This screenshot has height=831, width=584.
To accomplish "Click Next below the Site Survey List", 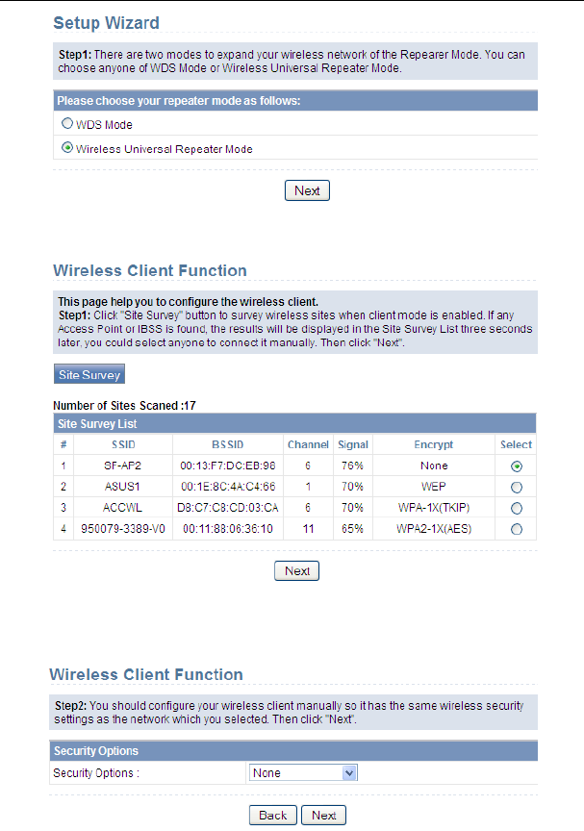I will pyautogui.click(x=296, y=570).
